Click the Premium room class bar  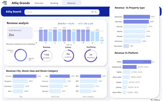[x=58, y=81]
